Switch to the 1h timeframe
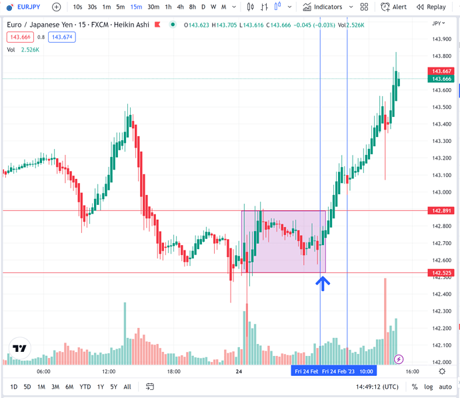This screenshot has width=460, height=398. coord(168,7)
